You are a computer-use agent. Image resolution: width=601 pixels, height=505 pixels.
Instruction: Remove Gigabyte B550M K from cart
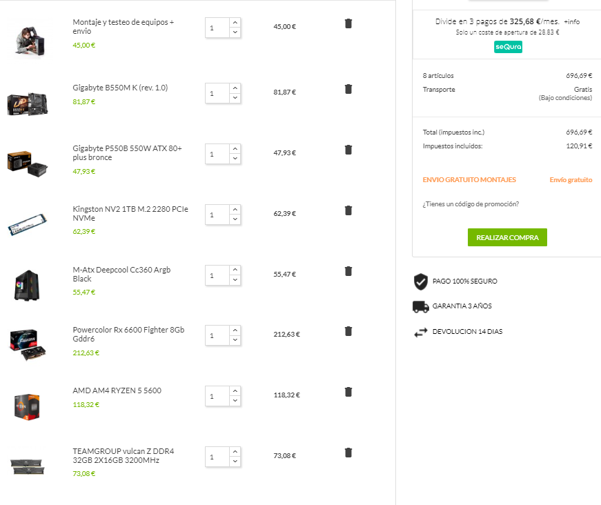tap(348, 89)
